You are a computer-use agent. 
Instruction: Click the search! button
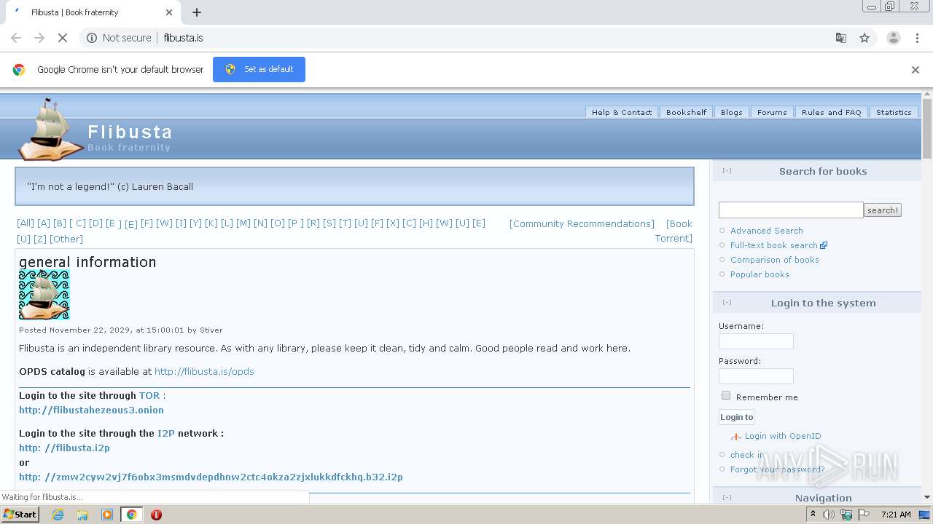point(883,210)
